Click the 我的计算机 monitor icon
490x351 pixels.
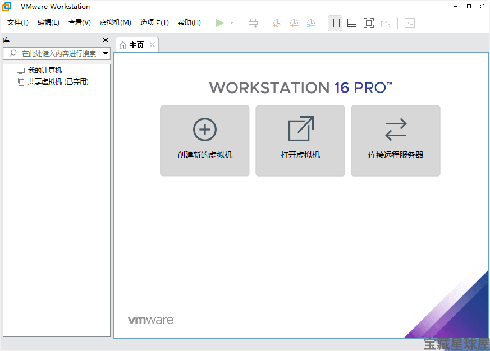pos(21,71)
